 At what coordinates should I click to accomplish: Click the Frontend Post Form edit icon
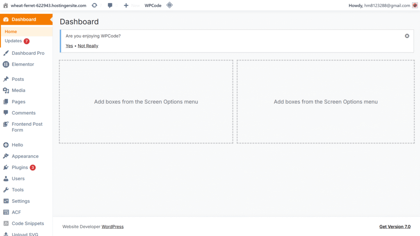tap(6, 124)
